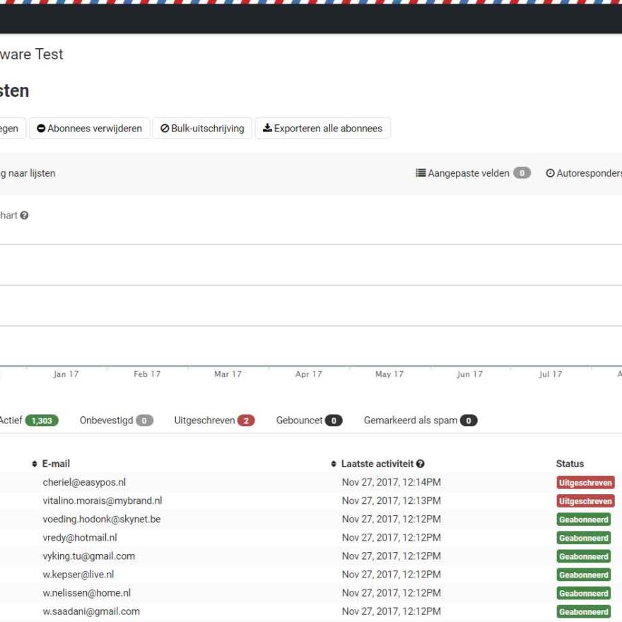Viewport: 622px width, 622px height.
Task: Click the E-mail column header
Action: click(56, 464)
